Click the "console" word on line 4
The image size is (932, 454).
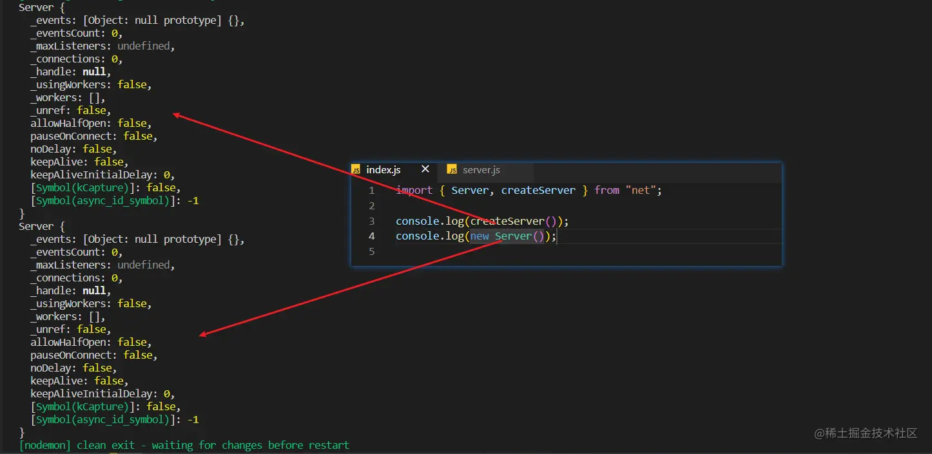(x=417, y=236)
